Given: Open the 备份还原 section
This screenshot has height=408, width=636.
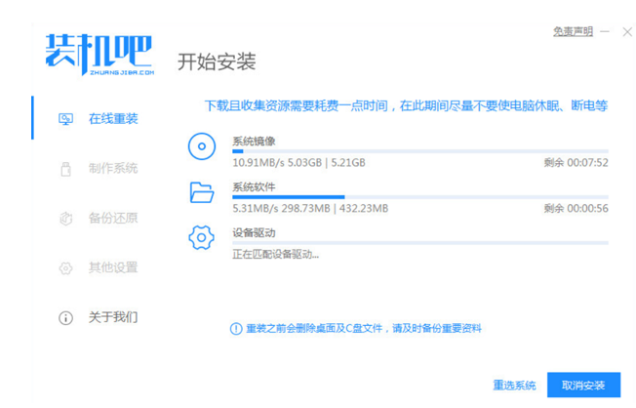Looking at the screenshot, I should [x=113, y=218].
